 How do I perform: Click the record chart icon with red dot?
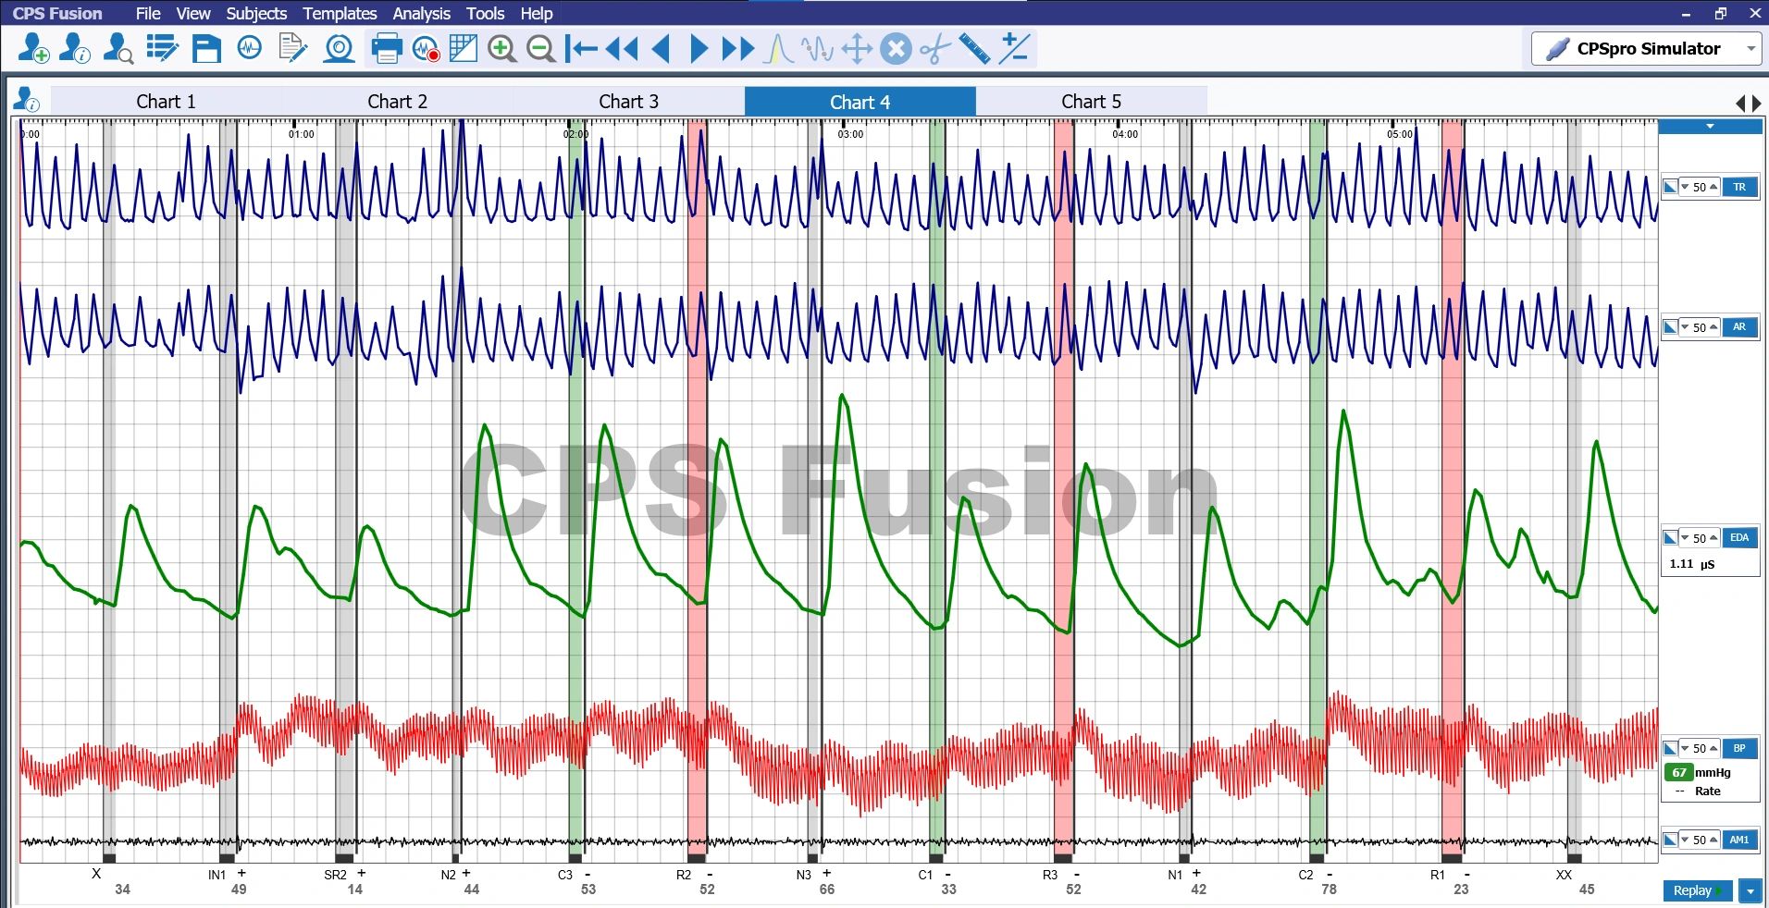426,49
